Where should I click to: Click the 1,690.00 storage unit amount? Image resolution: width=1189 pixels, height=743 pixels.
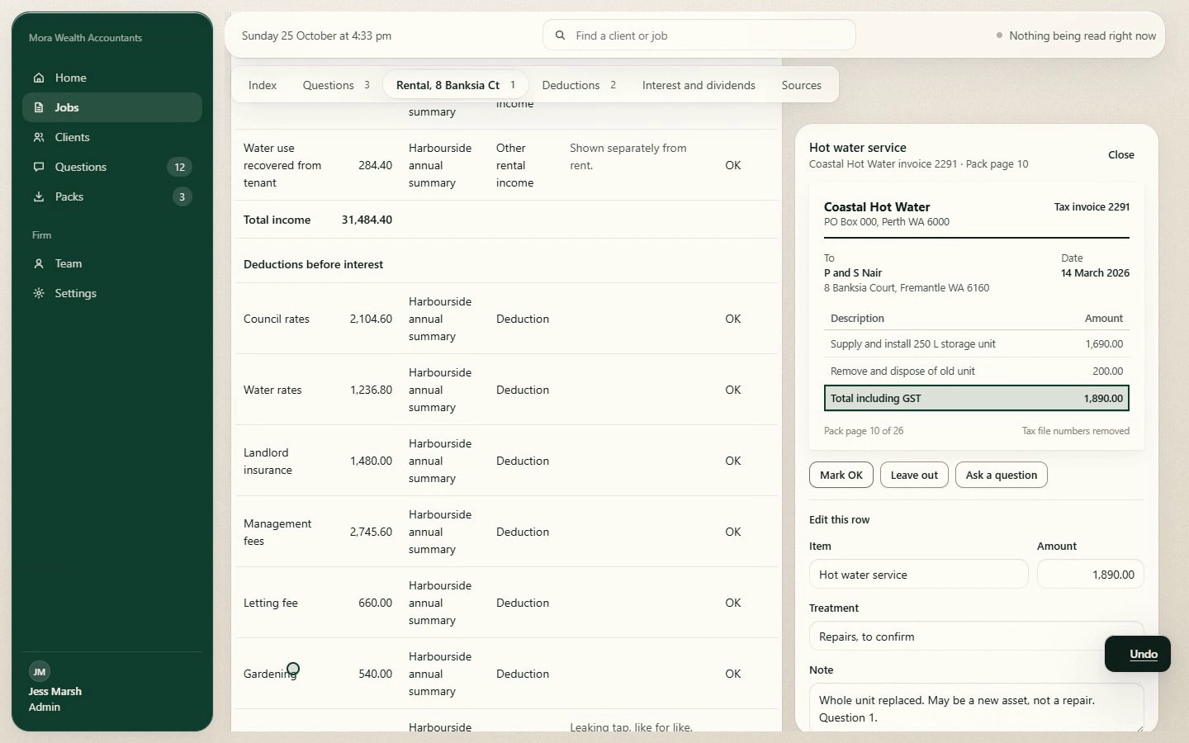pyautogui.click(x=1104, y=344)
